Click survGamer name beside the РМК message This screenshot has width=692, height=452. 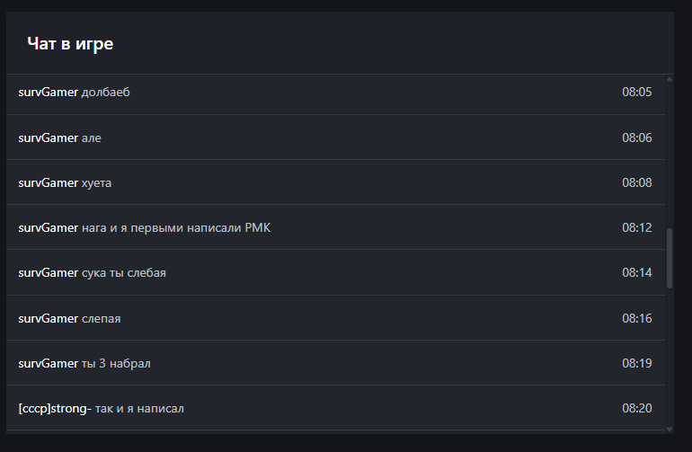48,227
